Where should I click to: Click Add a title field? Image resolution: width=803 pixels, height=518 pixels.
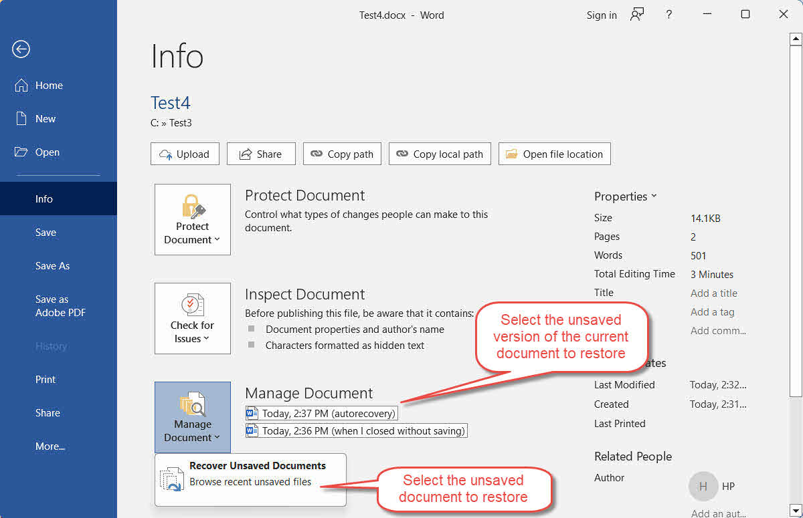tap(714, 293)
